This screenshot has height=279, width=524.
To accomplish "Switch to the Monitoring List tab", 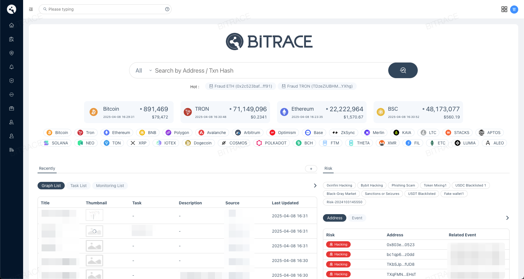I will pos(110,186).
